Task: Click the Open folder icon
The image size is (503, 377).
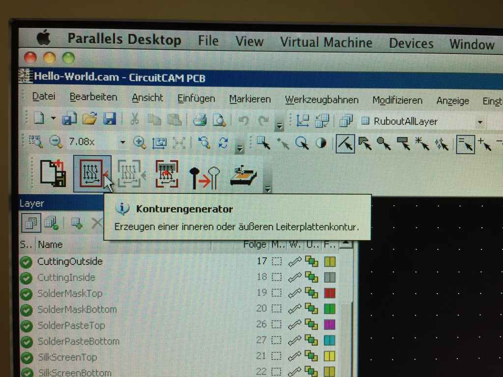Action: [89, 119]
